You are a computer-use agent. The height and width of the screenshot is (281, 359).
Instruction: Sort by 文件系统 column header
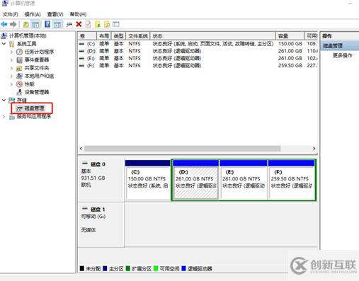pyautogui.click(x=138, y=36)
